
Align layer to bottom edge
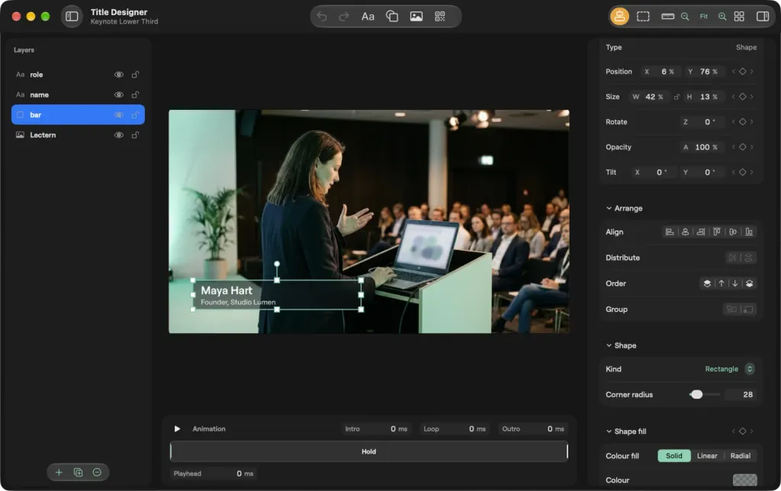(x=749, y=232)
